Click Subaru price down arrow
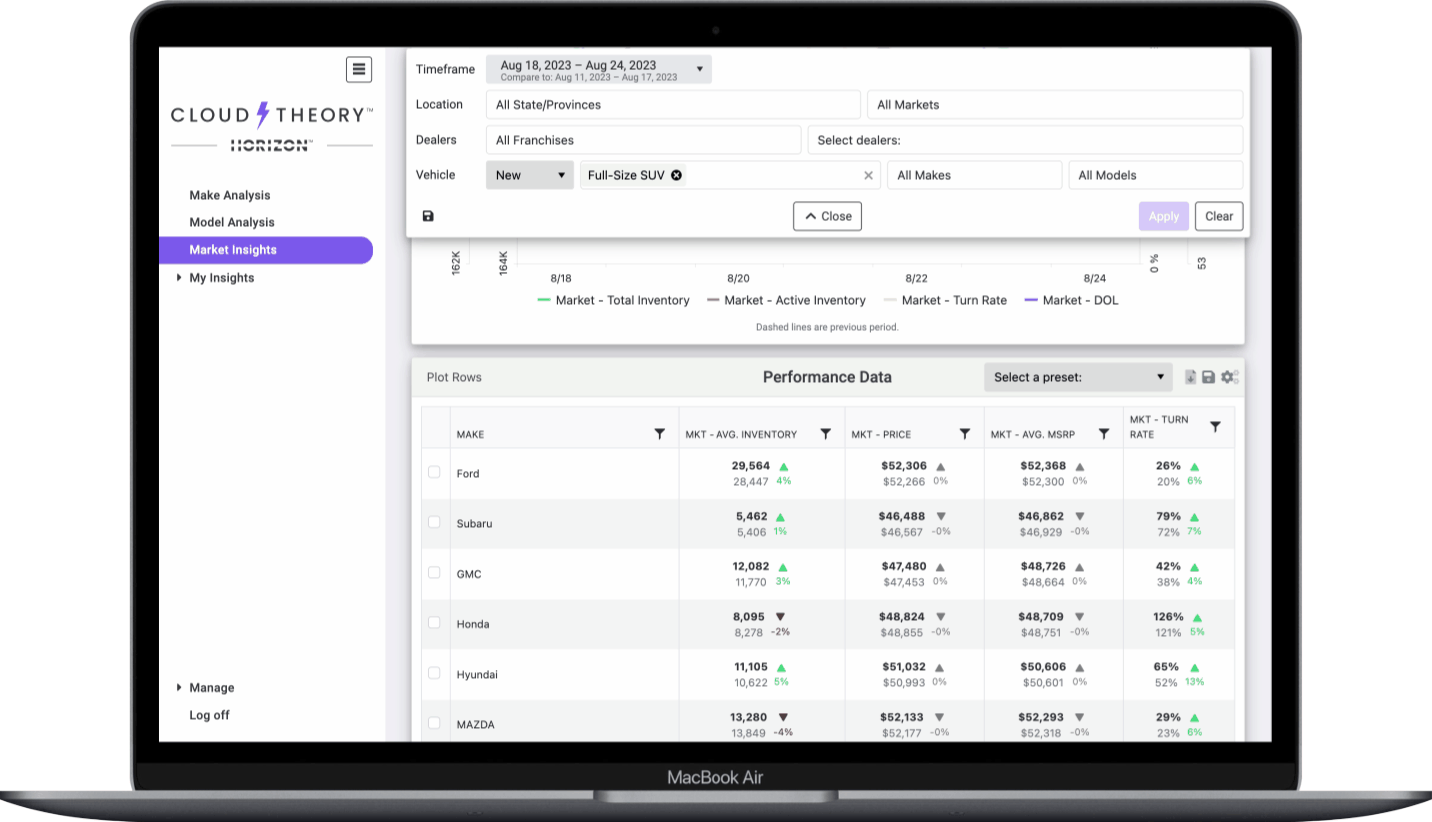 941,517
